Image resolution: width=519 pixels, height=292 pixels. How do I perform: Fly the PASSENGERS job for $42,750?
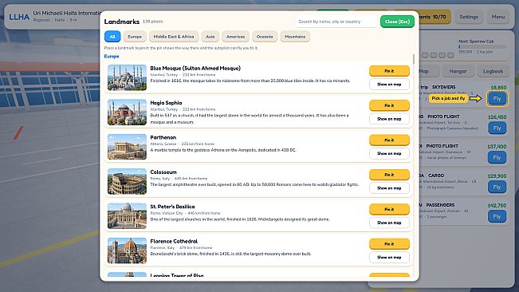point(497,216)
